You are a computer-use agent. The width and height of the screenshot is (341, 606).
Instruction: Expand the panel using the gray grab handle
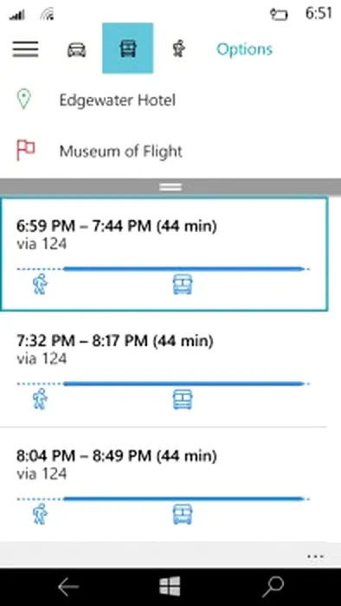coord(170,187)
